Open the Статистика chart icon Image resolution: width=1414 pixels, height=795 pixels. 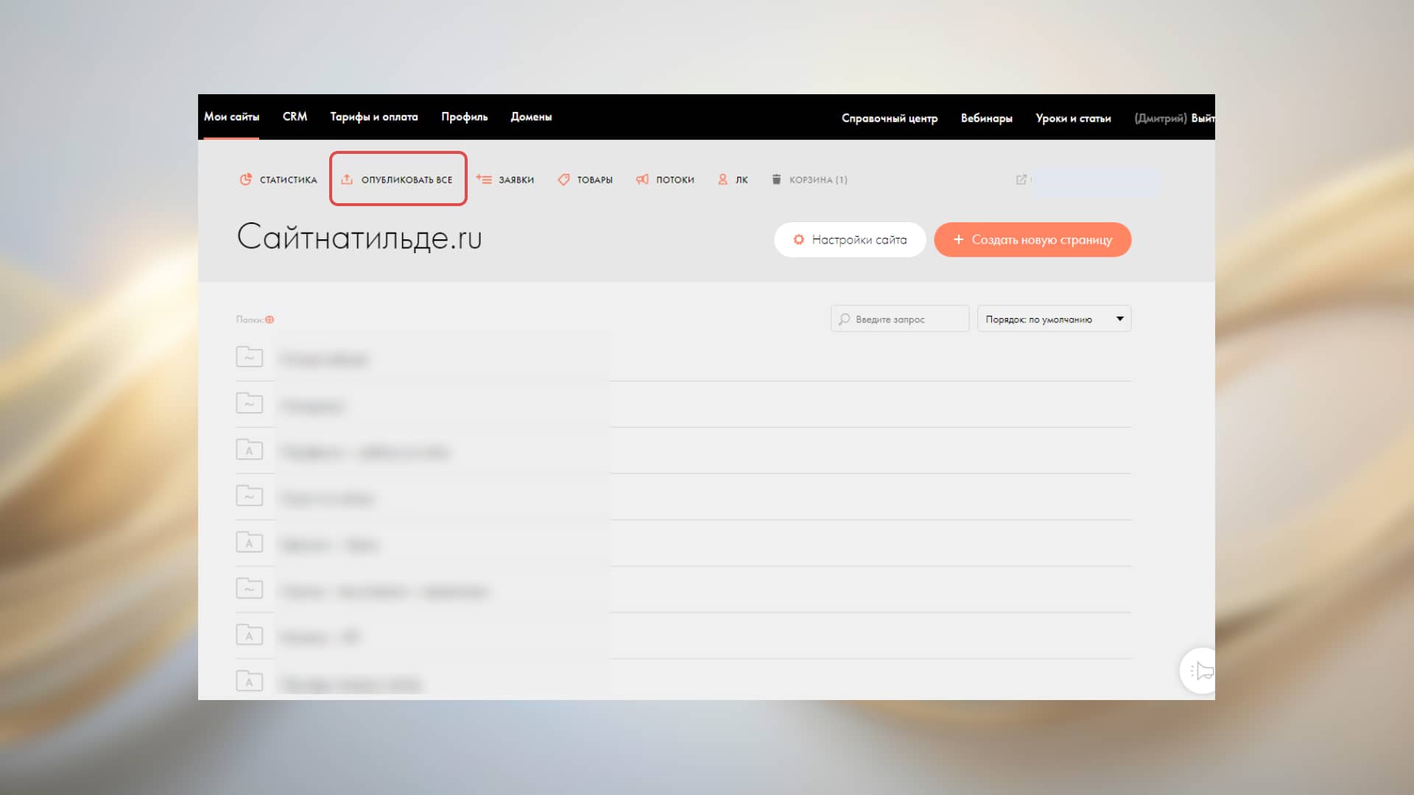[x=246, y=180]
